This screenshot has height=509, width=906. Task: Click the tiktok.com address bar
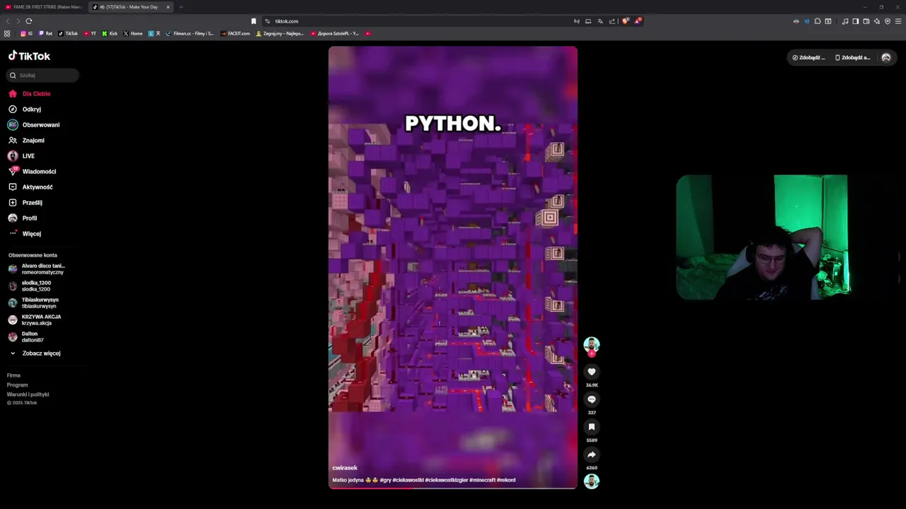click(x=418, y=21)
